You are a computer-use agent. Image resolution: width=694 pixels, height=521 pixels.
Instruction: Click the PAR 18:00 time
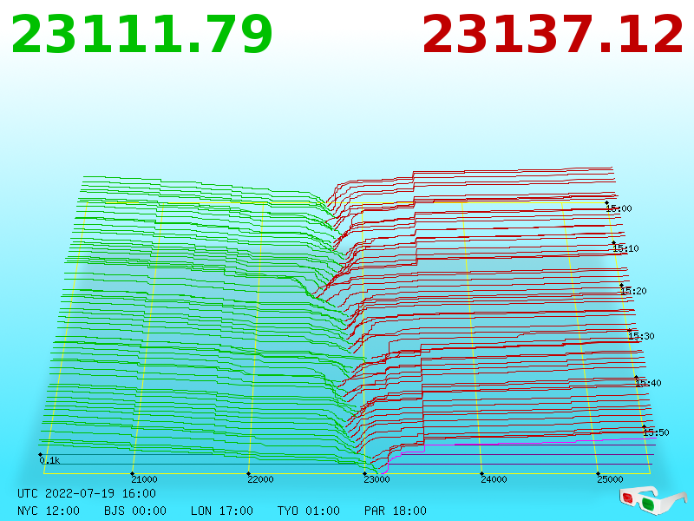coord(396,511)
